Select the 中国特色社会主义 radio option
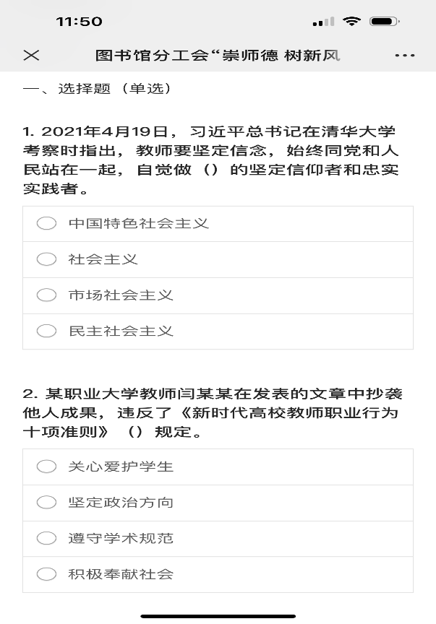This screenshot has width=436, height=624. tap(46, 224)
